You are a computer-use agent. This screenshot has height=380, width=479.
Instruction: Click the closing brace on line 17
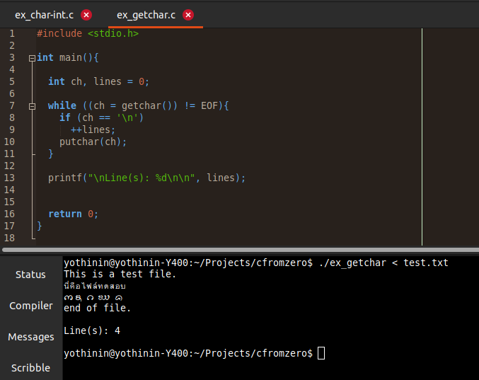[40, 226]
